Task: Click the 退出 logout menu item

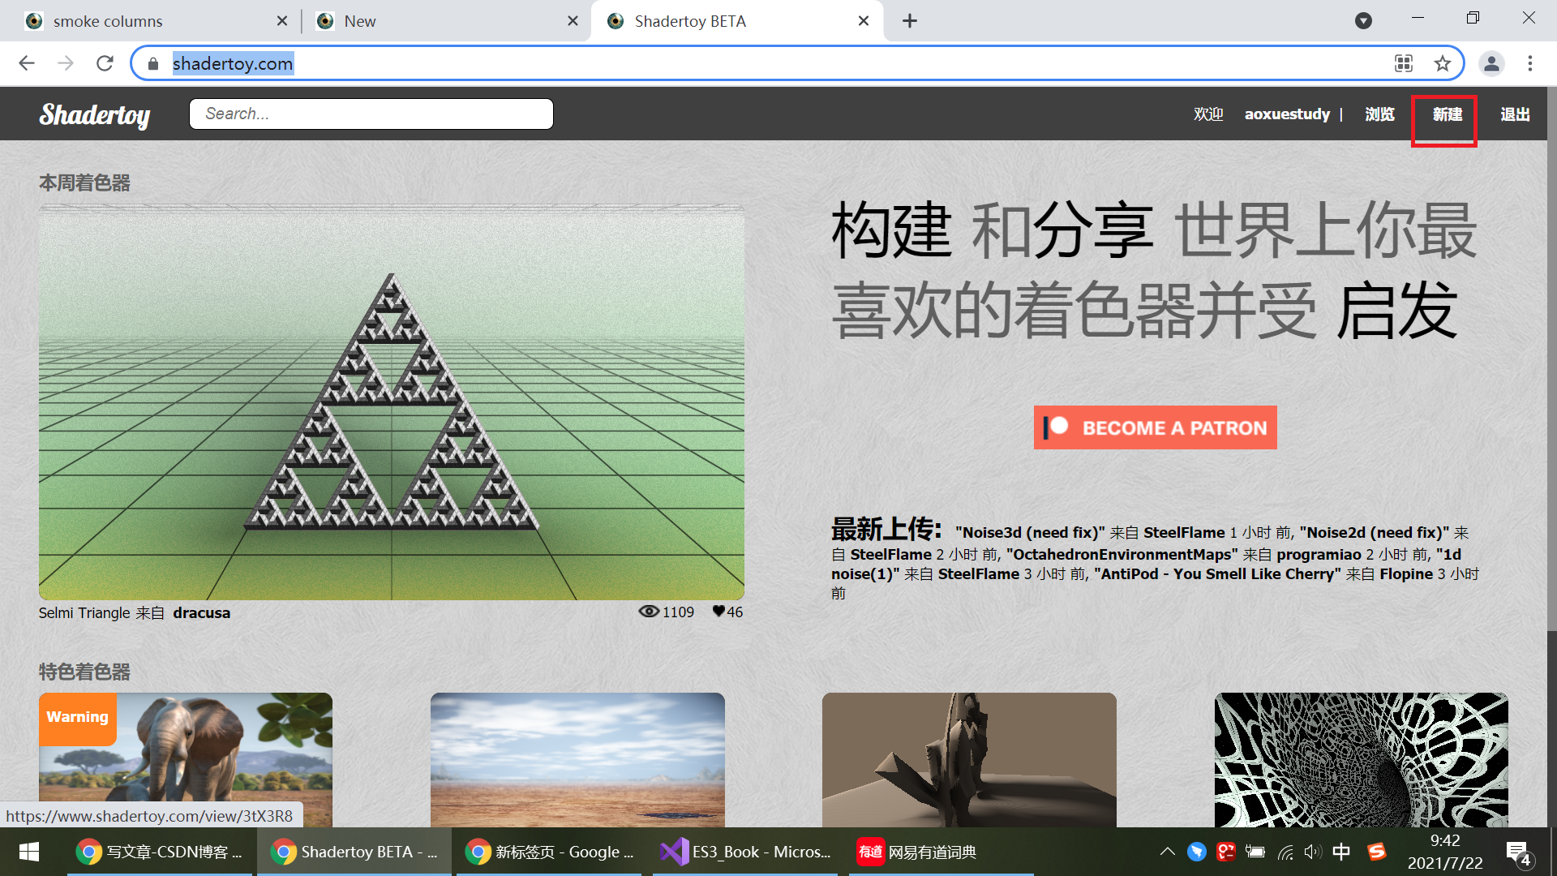Action: coord(1514,114)
